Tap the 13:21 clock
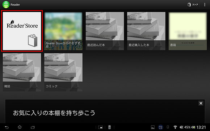 click(x=201, y=127)
